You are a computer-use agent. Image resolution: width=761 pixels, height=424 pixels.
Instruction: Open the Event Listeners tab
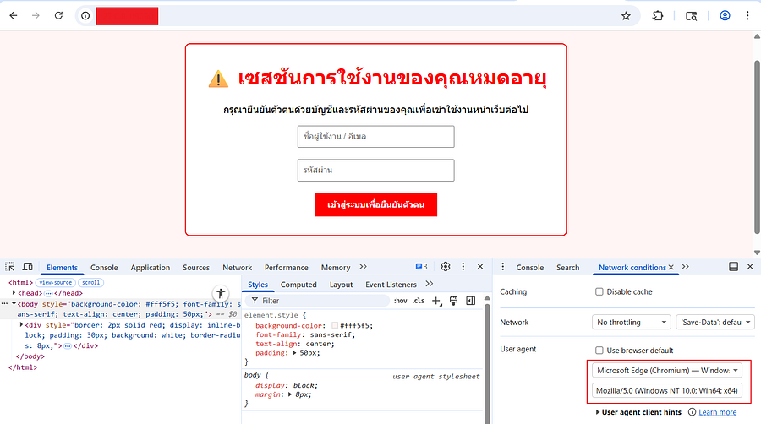[x=391, y=285]
